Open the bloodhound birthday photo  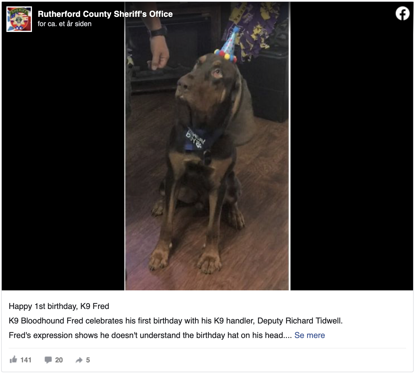point(207,146)
